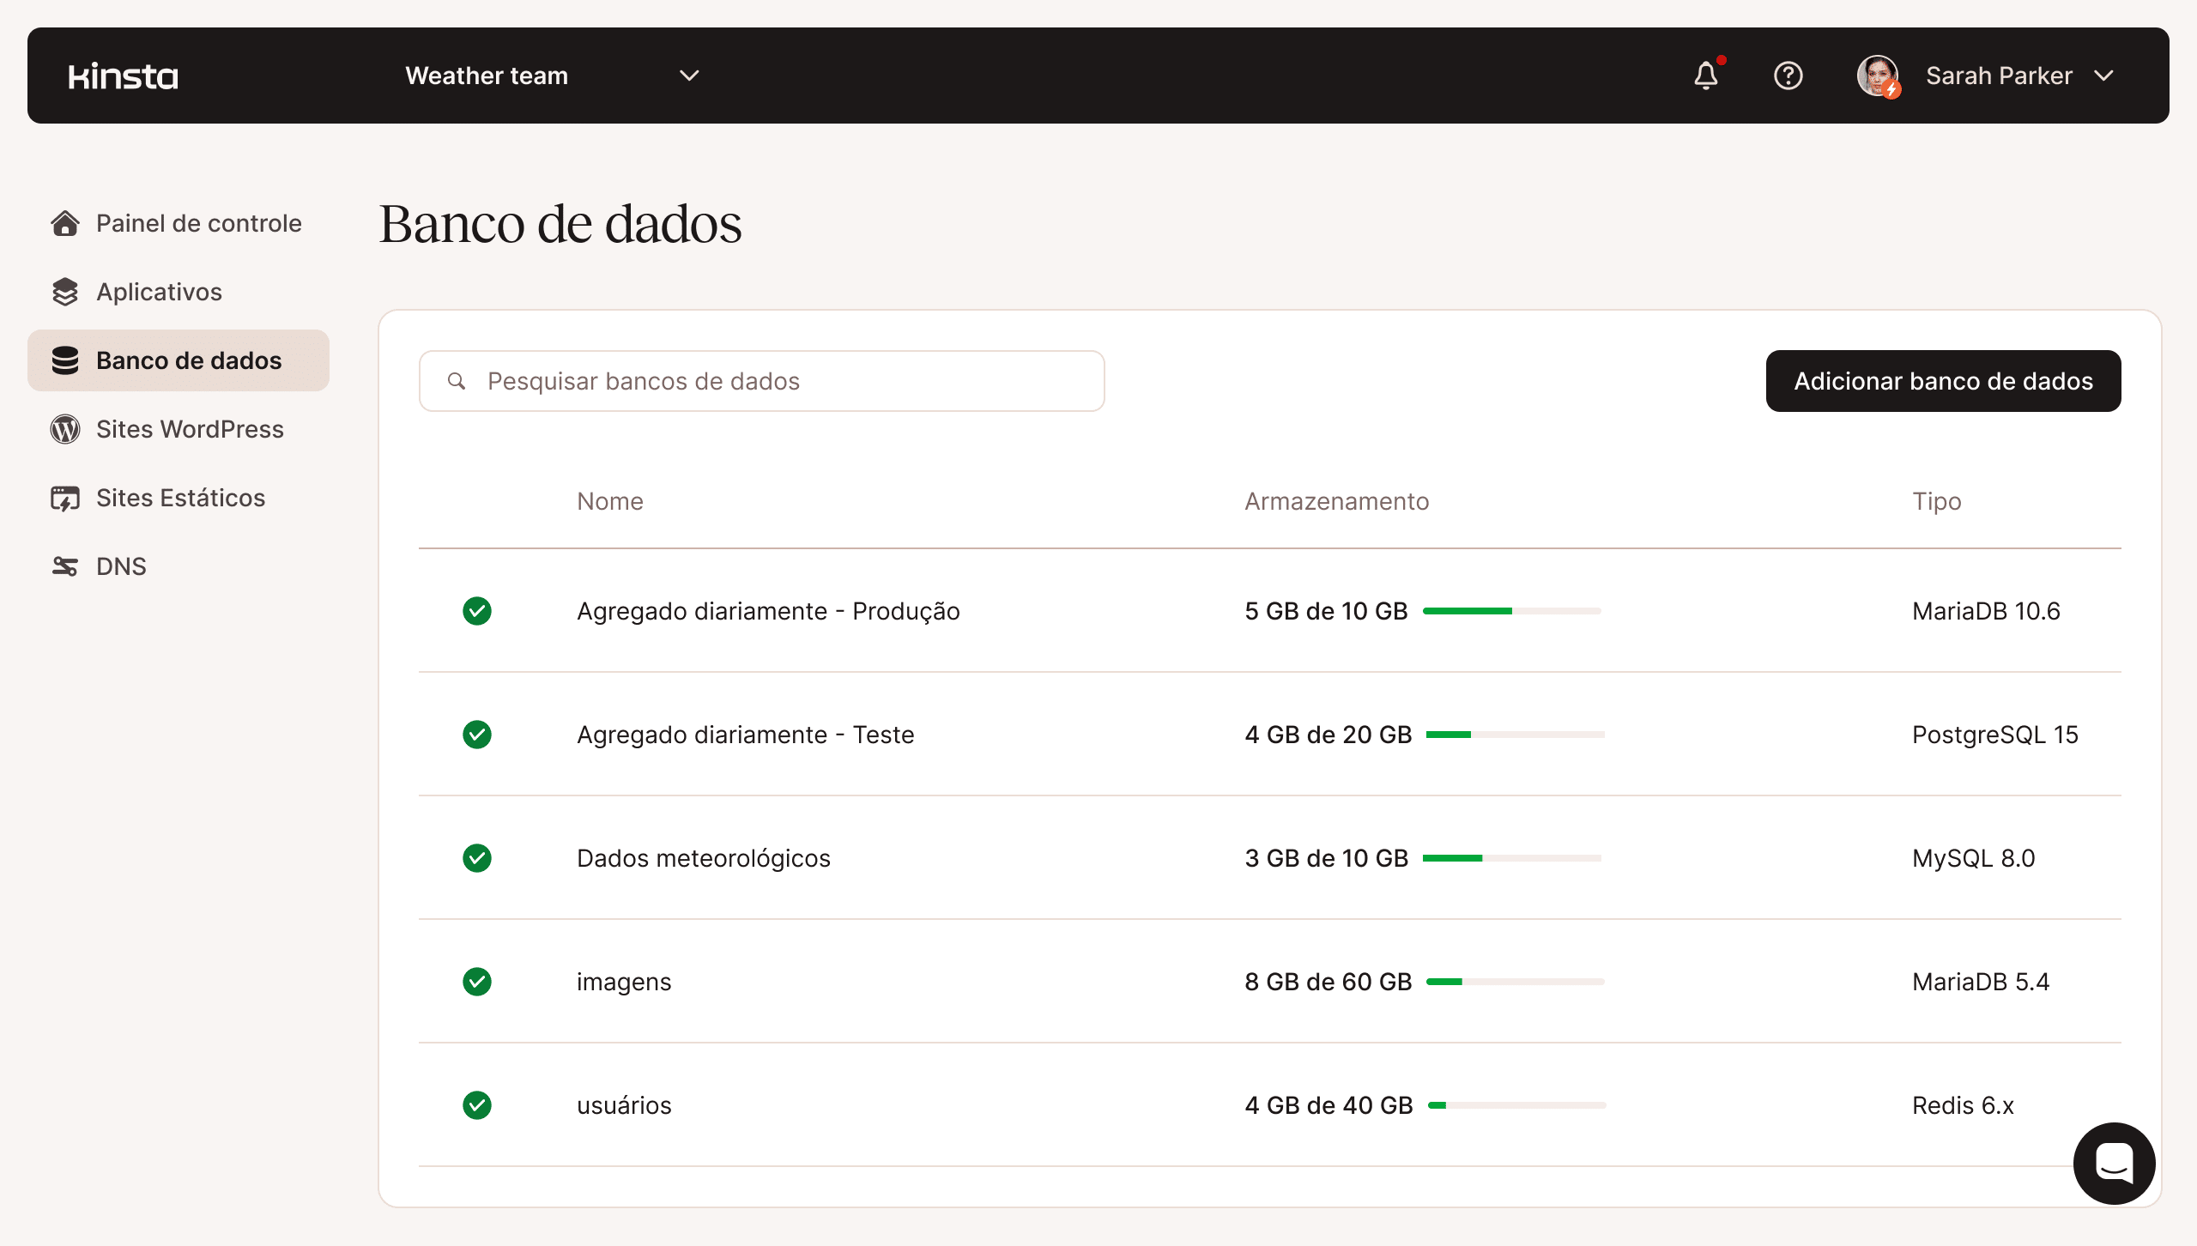2197x1246 pixels.
Task: Click Adicionar banco de dados button
Action: pyautogui.click(x=1943, y=381)
